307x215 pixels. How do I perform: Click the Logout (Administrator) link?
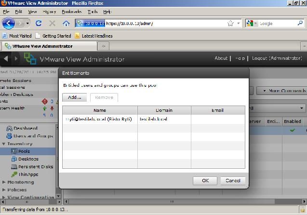point(277,58)
